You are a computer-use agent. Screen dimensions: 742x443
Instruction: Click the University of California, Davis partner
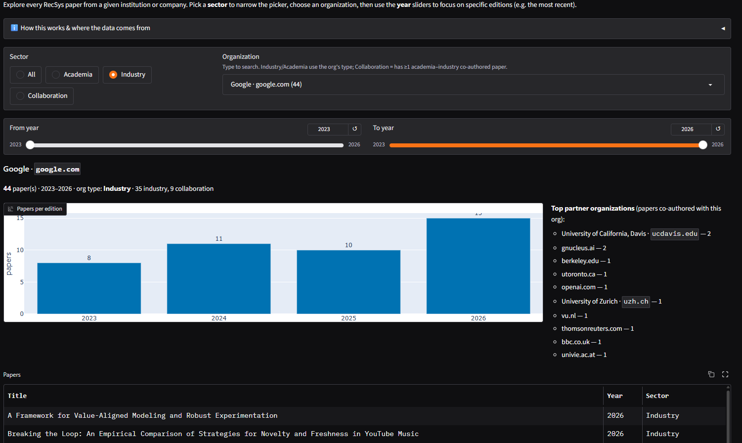tap(636, 234)
